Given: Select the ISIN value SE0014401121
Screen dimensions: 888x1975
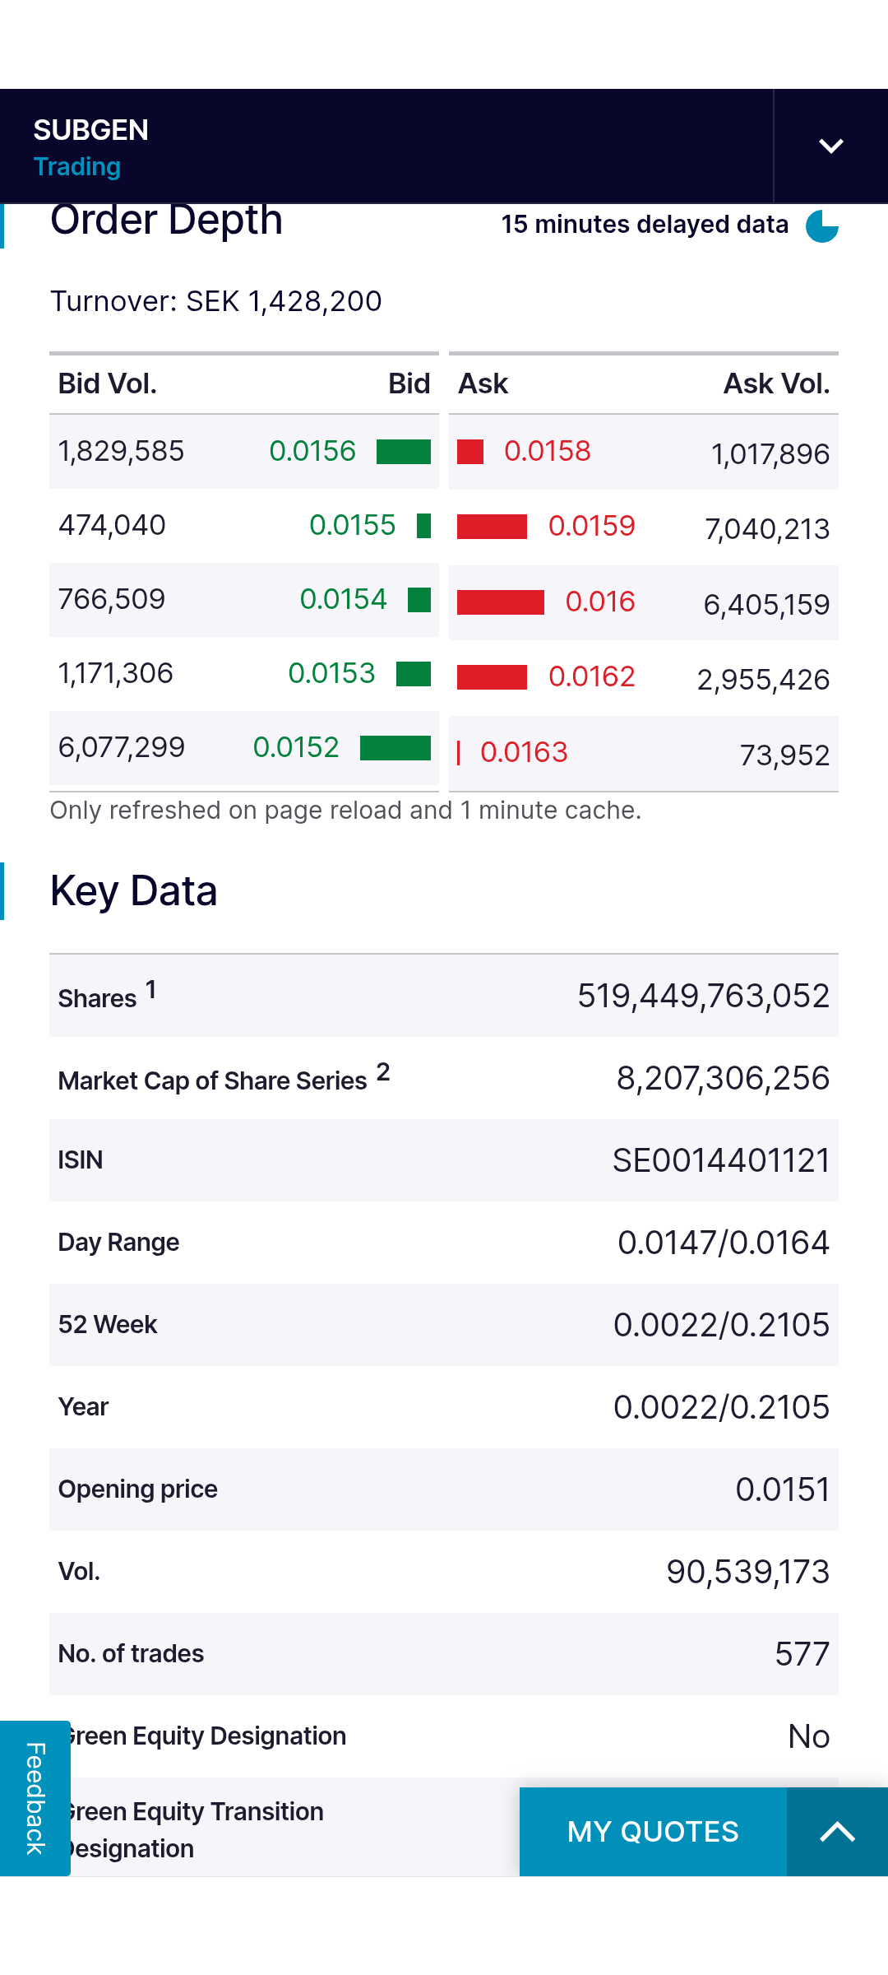Looking at the screenshot, I should click(x=721, y=1160).
